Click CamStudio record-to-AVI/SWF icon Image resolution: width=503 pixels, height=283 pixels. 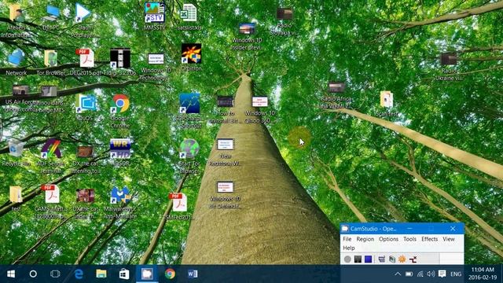click(x=392, y=259)
